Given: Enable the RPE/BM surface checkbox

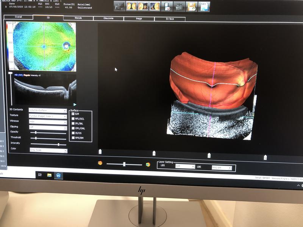Looking at the screenshot, I should [73, 138].
